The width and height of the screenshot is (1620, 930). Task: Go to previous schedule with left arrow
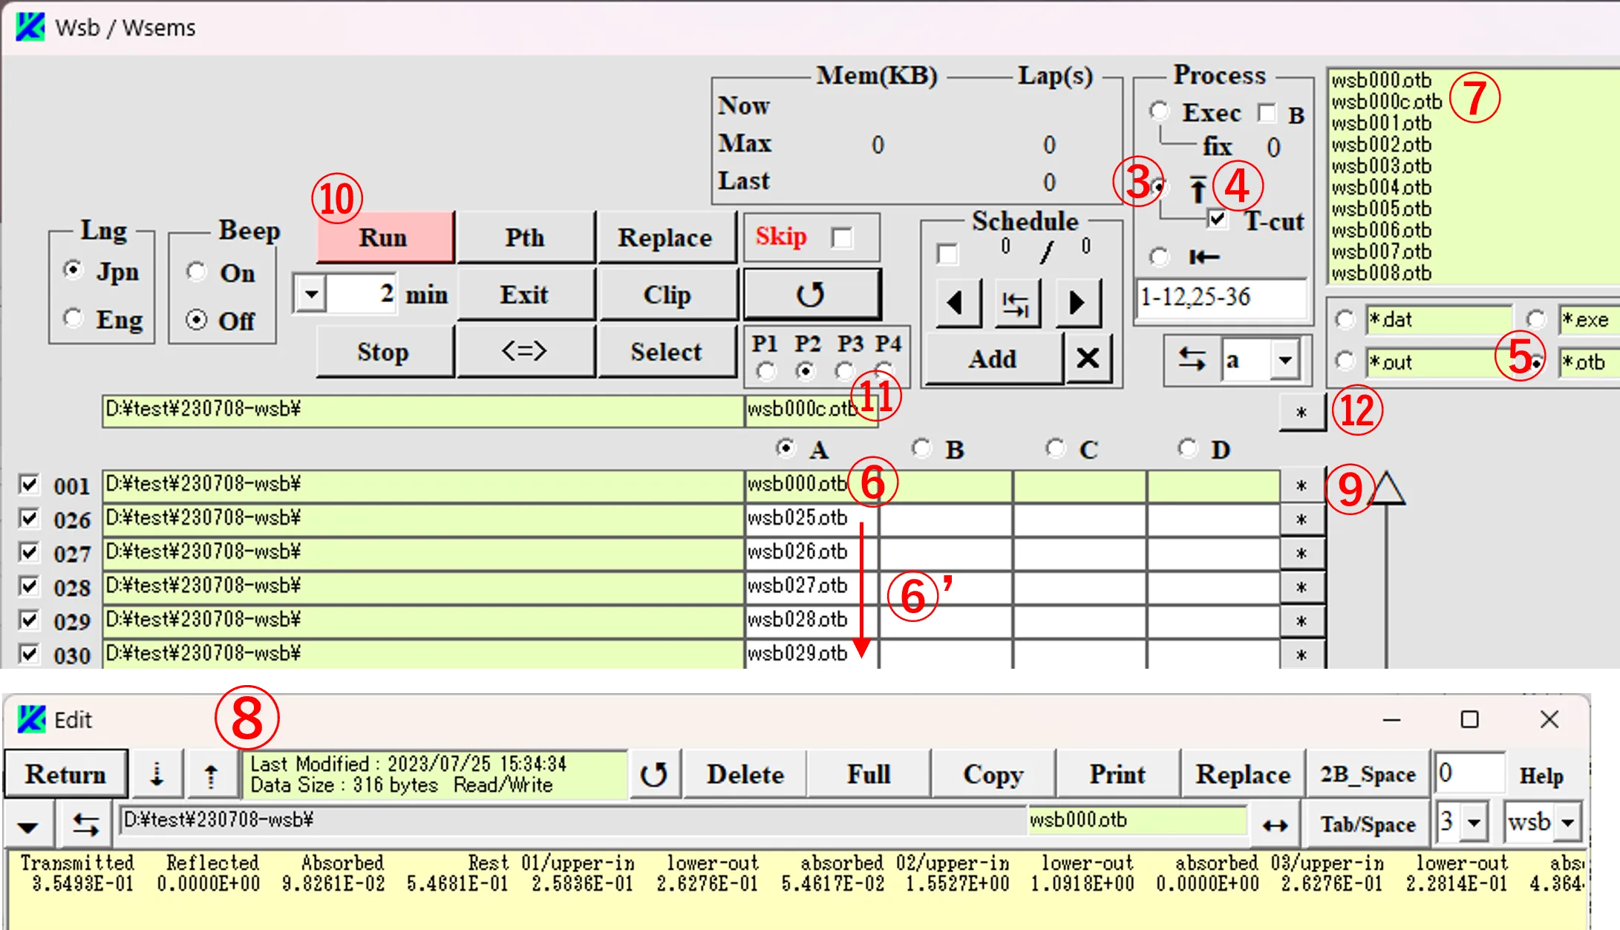pos(958,302)
